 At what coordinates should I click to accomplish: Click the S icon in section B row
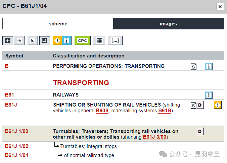[193, 67]
